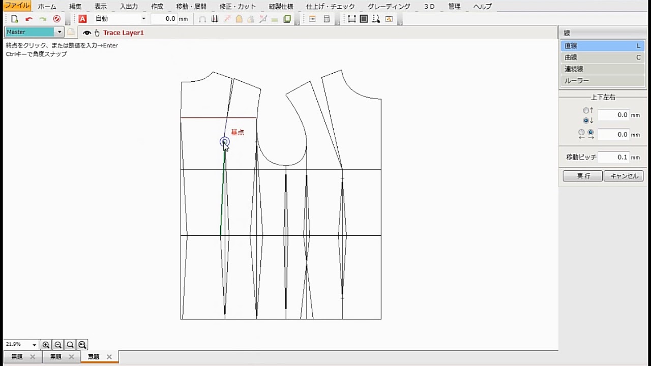Viewport: 651px width, 366px height.
Task: Open the 縫製仕様 menu
Action: click(x=281, y=7)
